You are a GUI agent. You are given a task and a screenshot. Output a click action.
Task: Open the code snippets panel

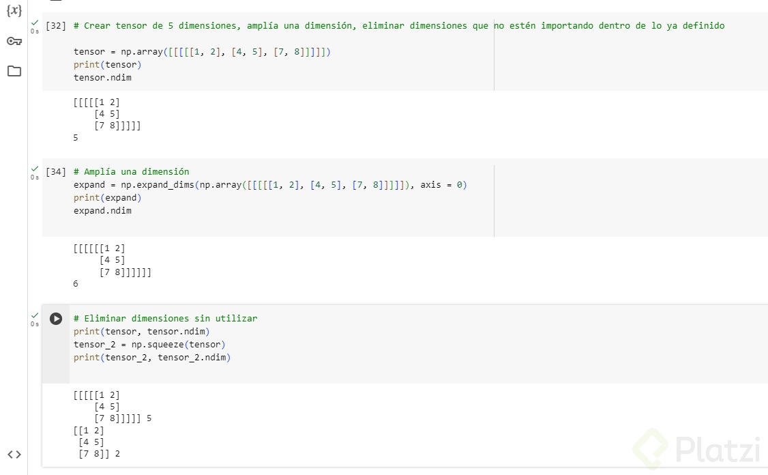click(14, 455)
